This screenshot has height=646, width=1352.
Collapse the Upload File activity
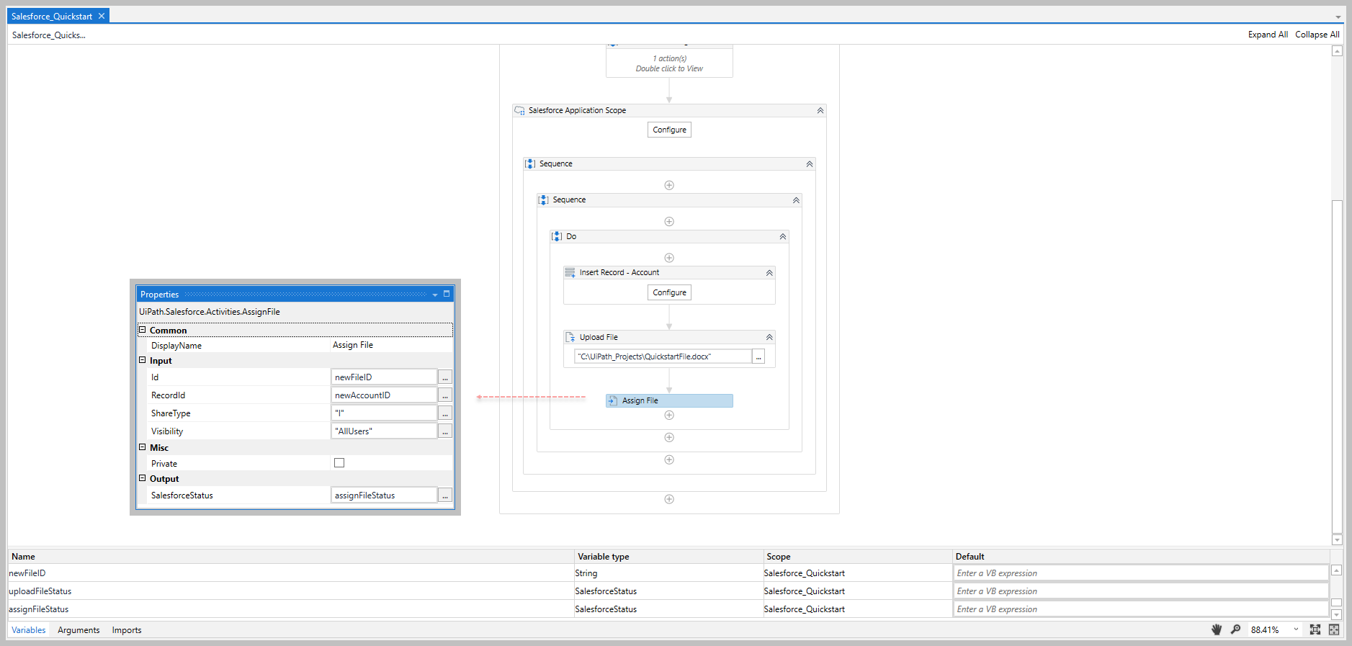pos(769,337)
